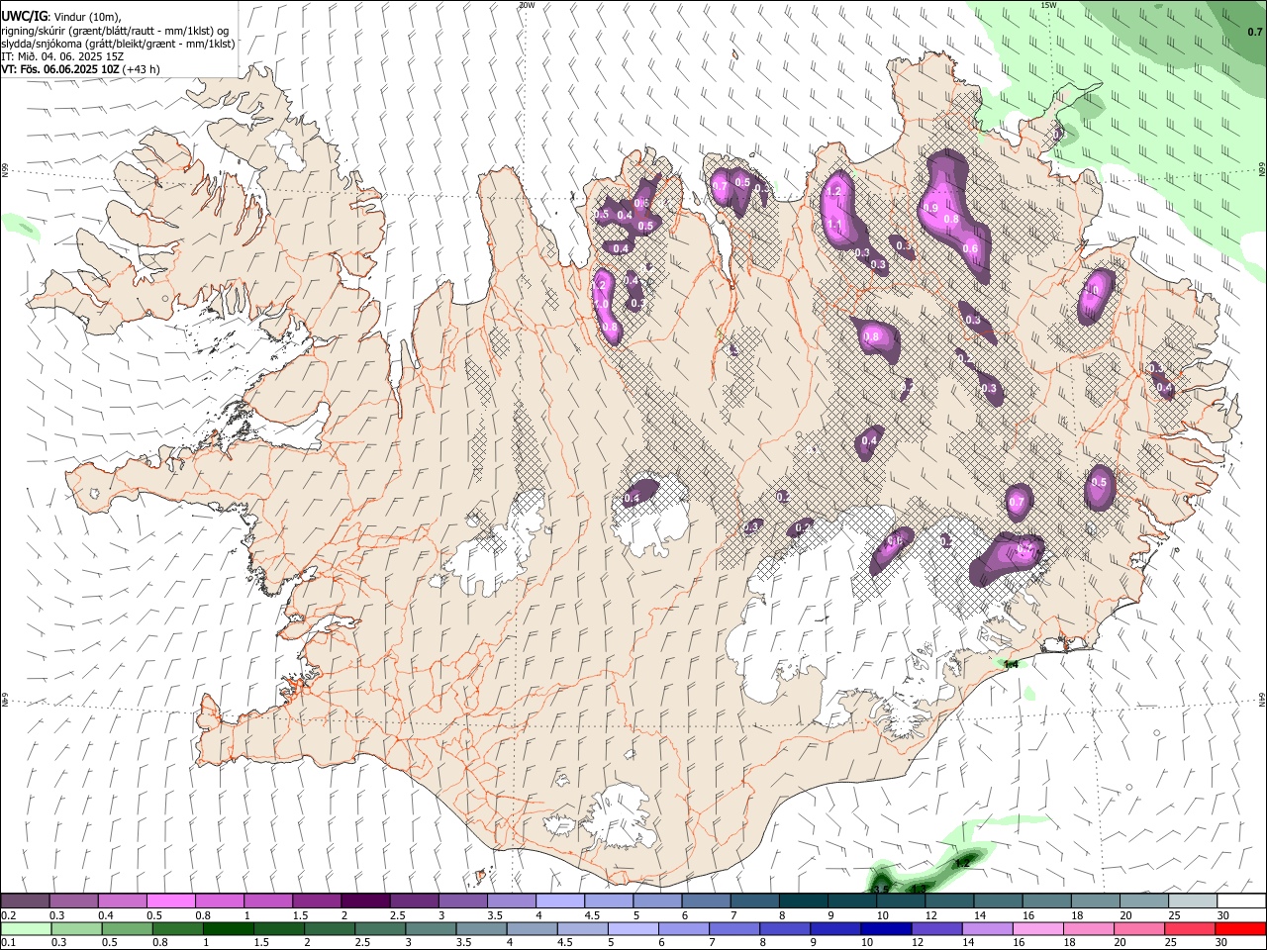
Task: Pick top legend lavender swatch between 4 and 4.5
Action: 560,902
